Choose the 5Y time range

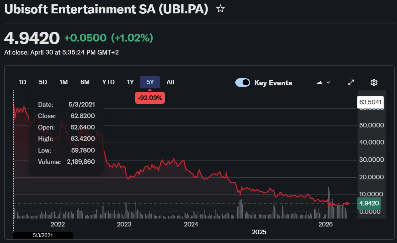pyautogui.click(x=150, y=82)
